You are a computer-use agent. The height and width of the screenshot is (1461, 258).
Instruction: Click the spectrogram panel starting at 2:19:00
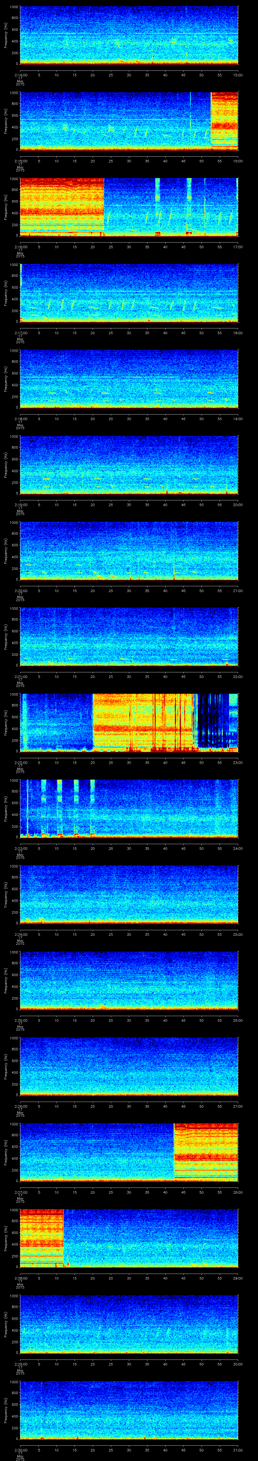(129, 465)
